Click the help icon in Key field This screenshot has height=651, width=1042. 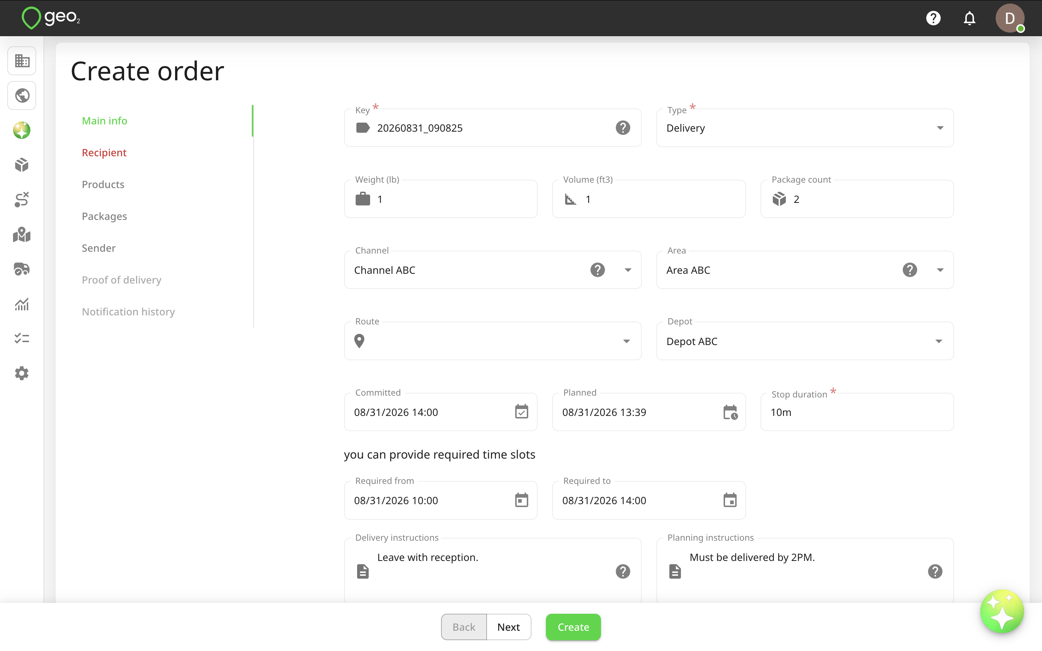[623, 128]
